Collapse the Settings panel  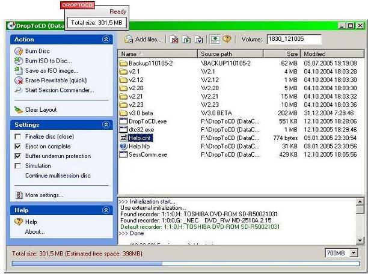point(106,124)
